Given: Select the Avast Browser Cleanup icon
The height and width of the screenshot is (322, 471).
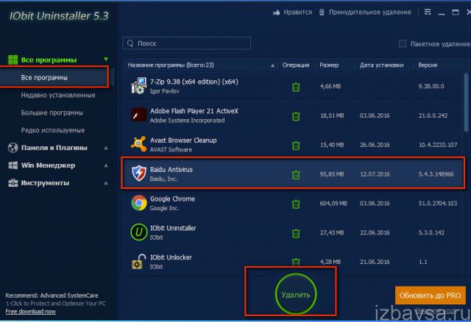Looking at the screenshot, I should (139, 144).
